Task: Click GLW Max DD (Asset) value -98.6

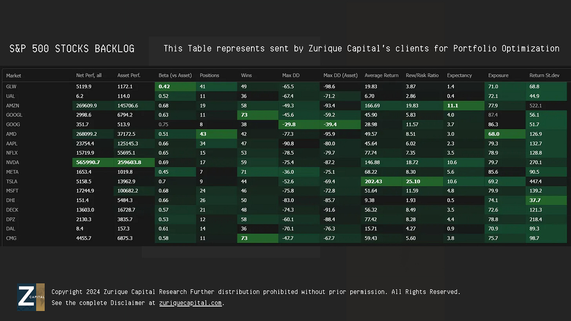Action: (329, 87)
